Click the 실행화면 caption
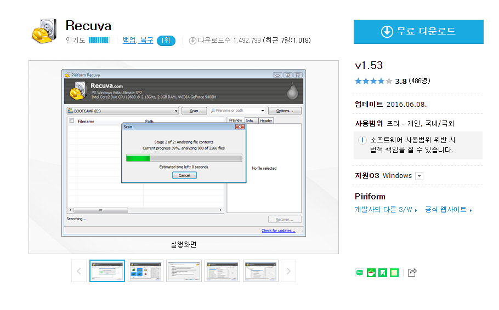 pyautogui.click(x=184, y=244)
